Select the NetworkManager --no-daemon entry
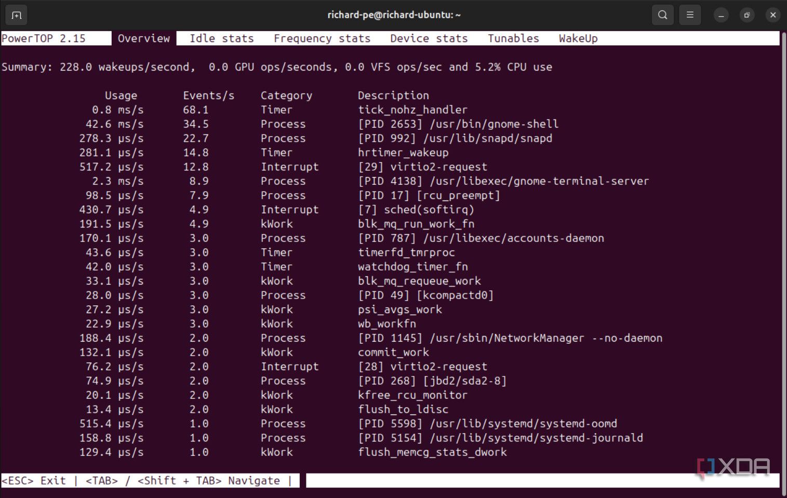The width and height of the screenshot is (787, 498). [x=510, y=338]
